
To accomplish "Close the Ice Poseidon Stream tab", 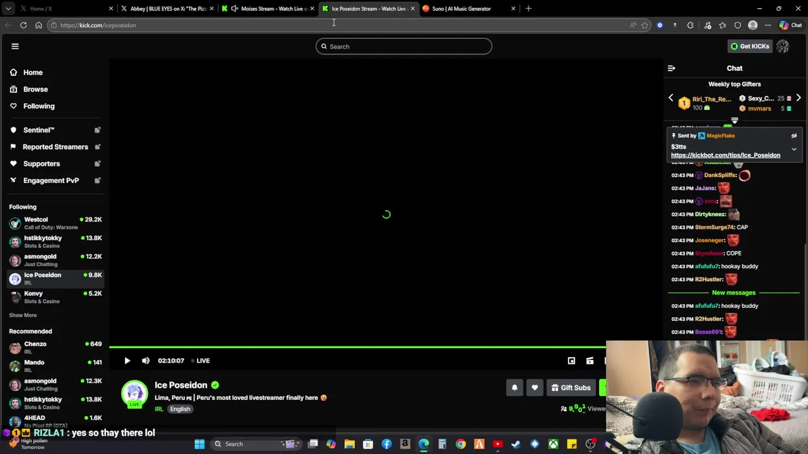I will click(x=413, y=9).
